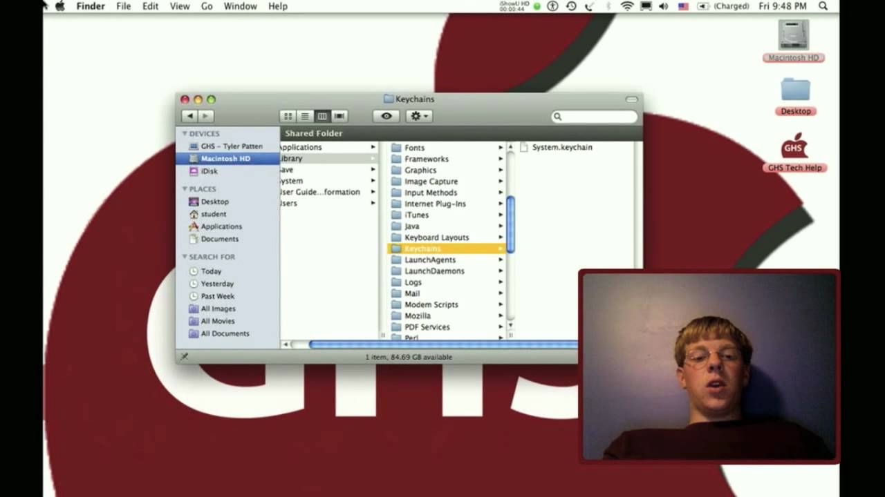Viewport: 885px width, 497px height.
Task: Switch to list view
Action: click(x=305, y=116)
